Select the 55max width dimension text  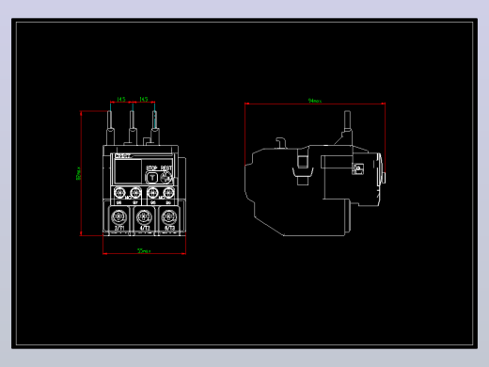(144, 251)
